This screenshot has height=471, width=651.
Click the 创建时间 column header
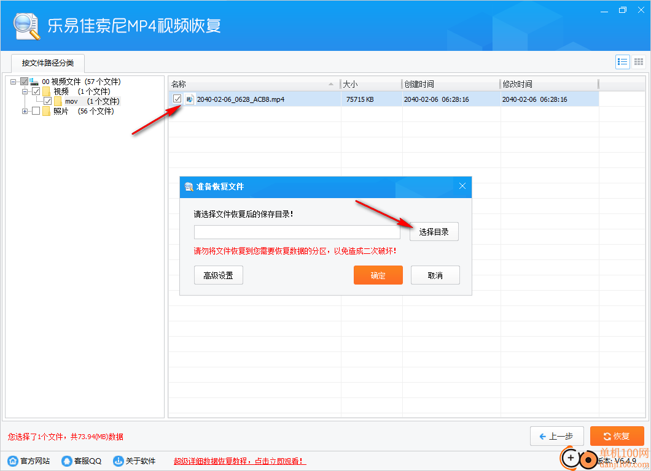point(451,84)
